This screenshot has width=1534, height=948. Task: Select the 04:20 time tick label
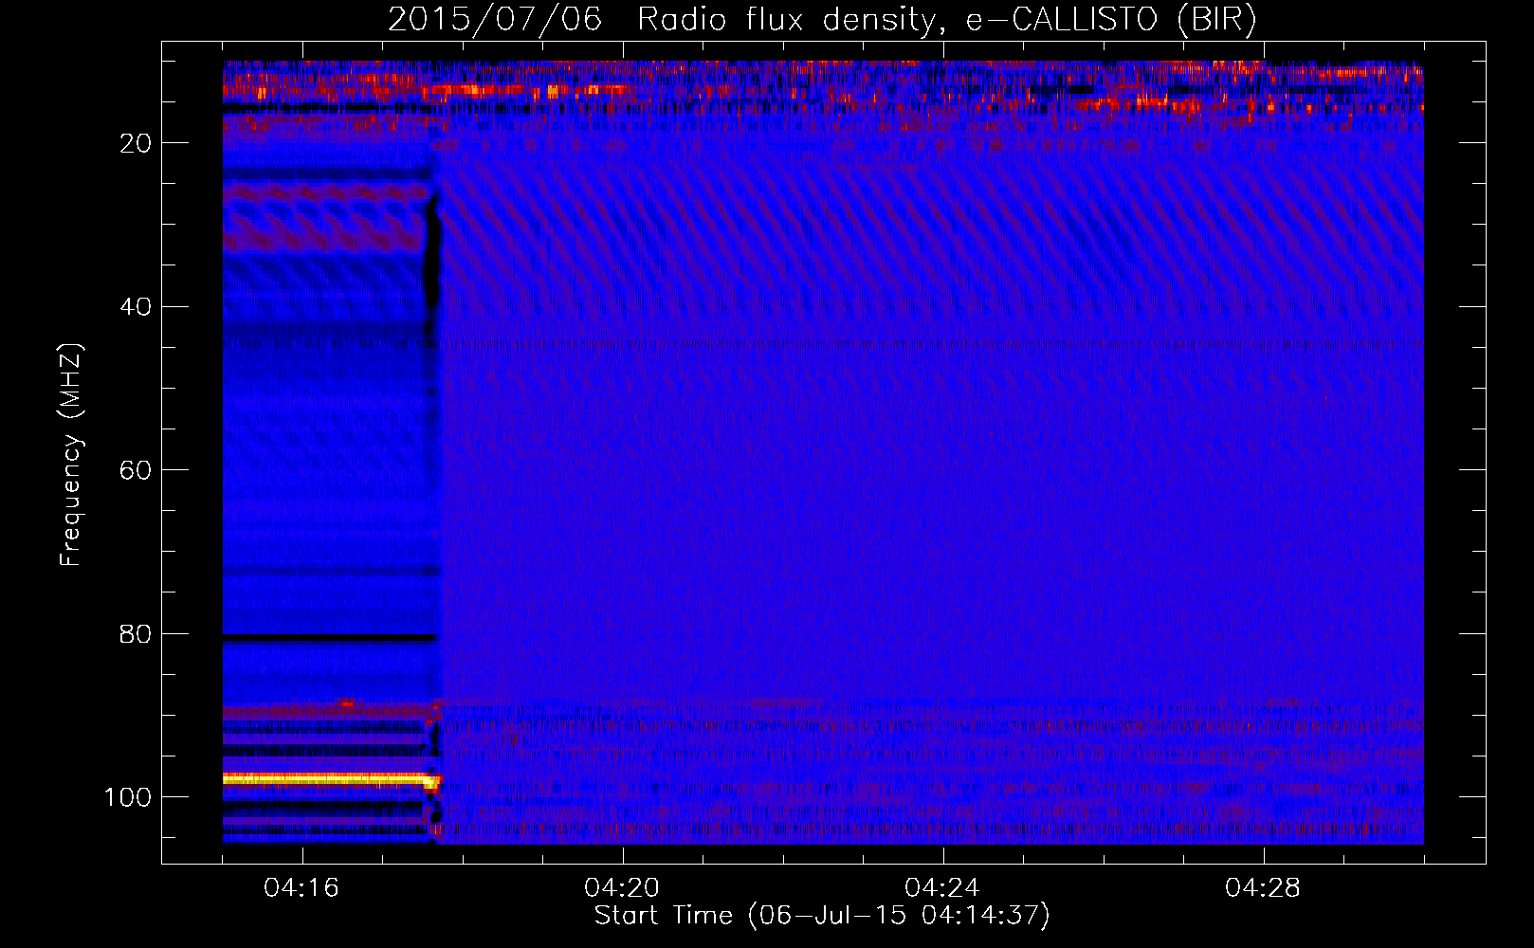622,888
